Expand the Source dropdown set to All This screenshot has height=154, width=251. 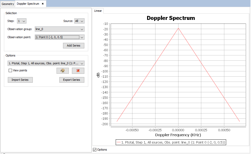tap(79, 21)
